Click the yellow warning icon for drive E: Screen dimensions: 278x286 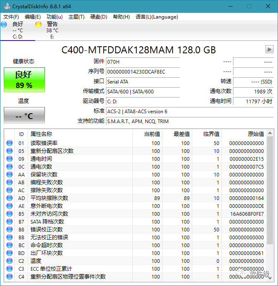click(38, 24)
